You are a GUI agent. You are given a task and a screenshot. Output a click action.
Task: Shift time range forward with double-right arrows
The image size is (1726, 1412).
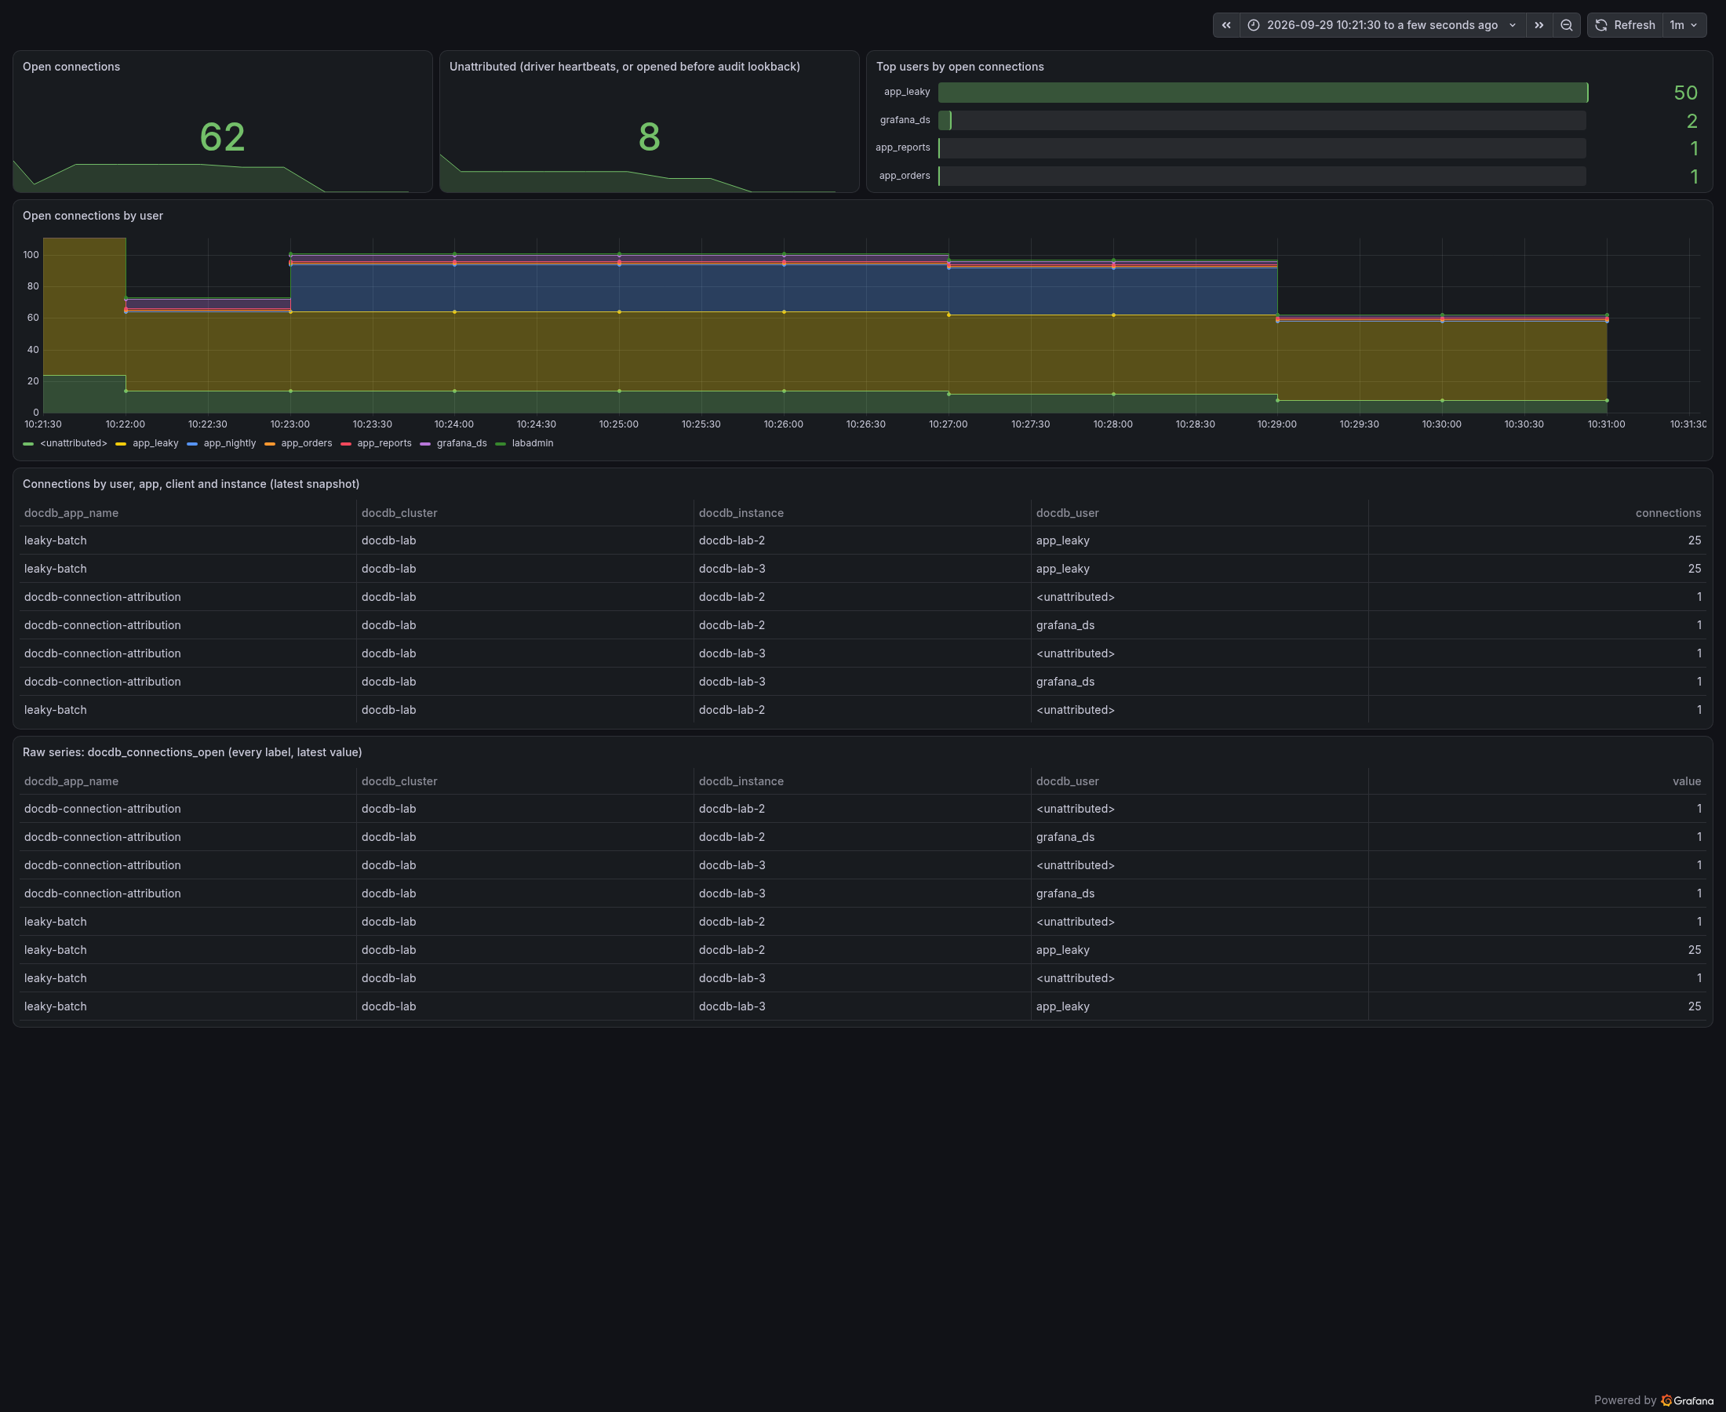(1539, 25)
